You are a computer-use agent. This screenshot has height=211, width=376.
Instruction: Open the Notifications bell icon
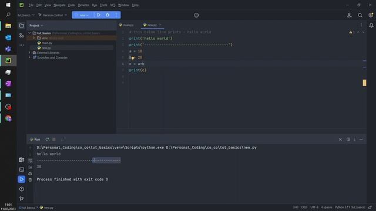371,25
